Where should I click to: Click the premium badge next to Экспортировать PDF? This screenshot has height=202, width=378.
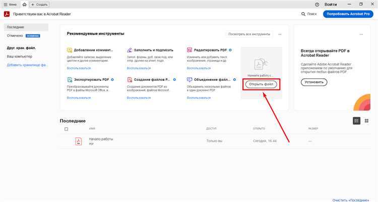[x=112, y=79]
